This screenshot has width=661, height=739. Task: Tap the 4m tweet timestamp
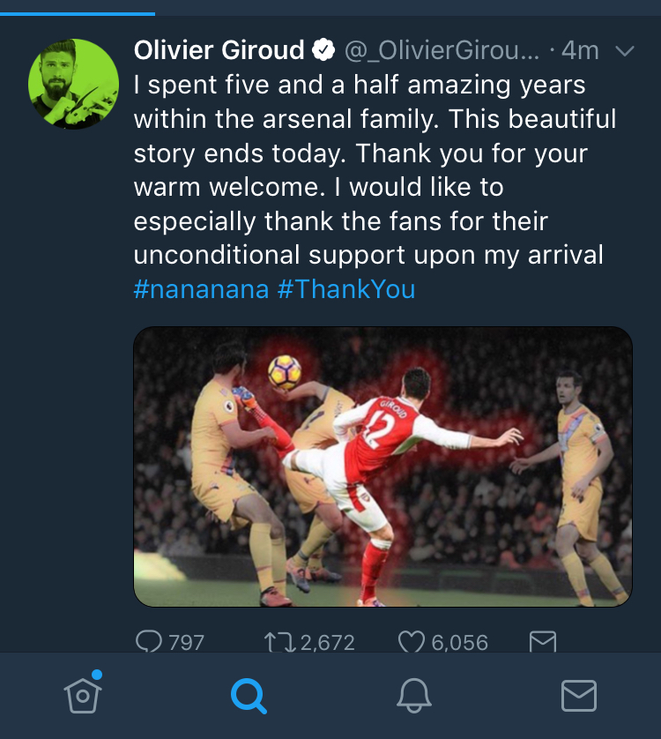coord(579,51)
